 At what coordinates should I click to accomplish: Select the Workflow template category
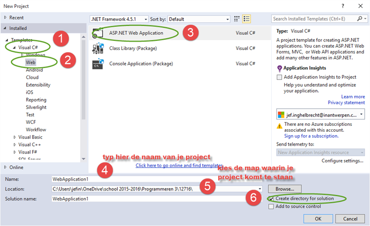coord(36,130)
